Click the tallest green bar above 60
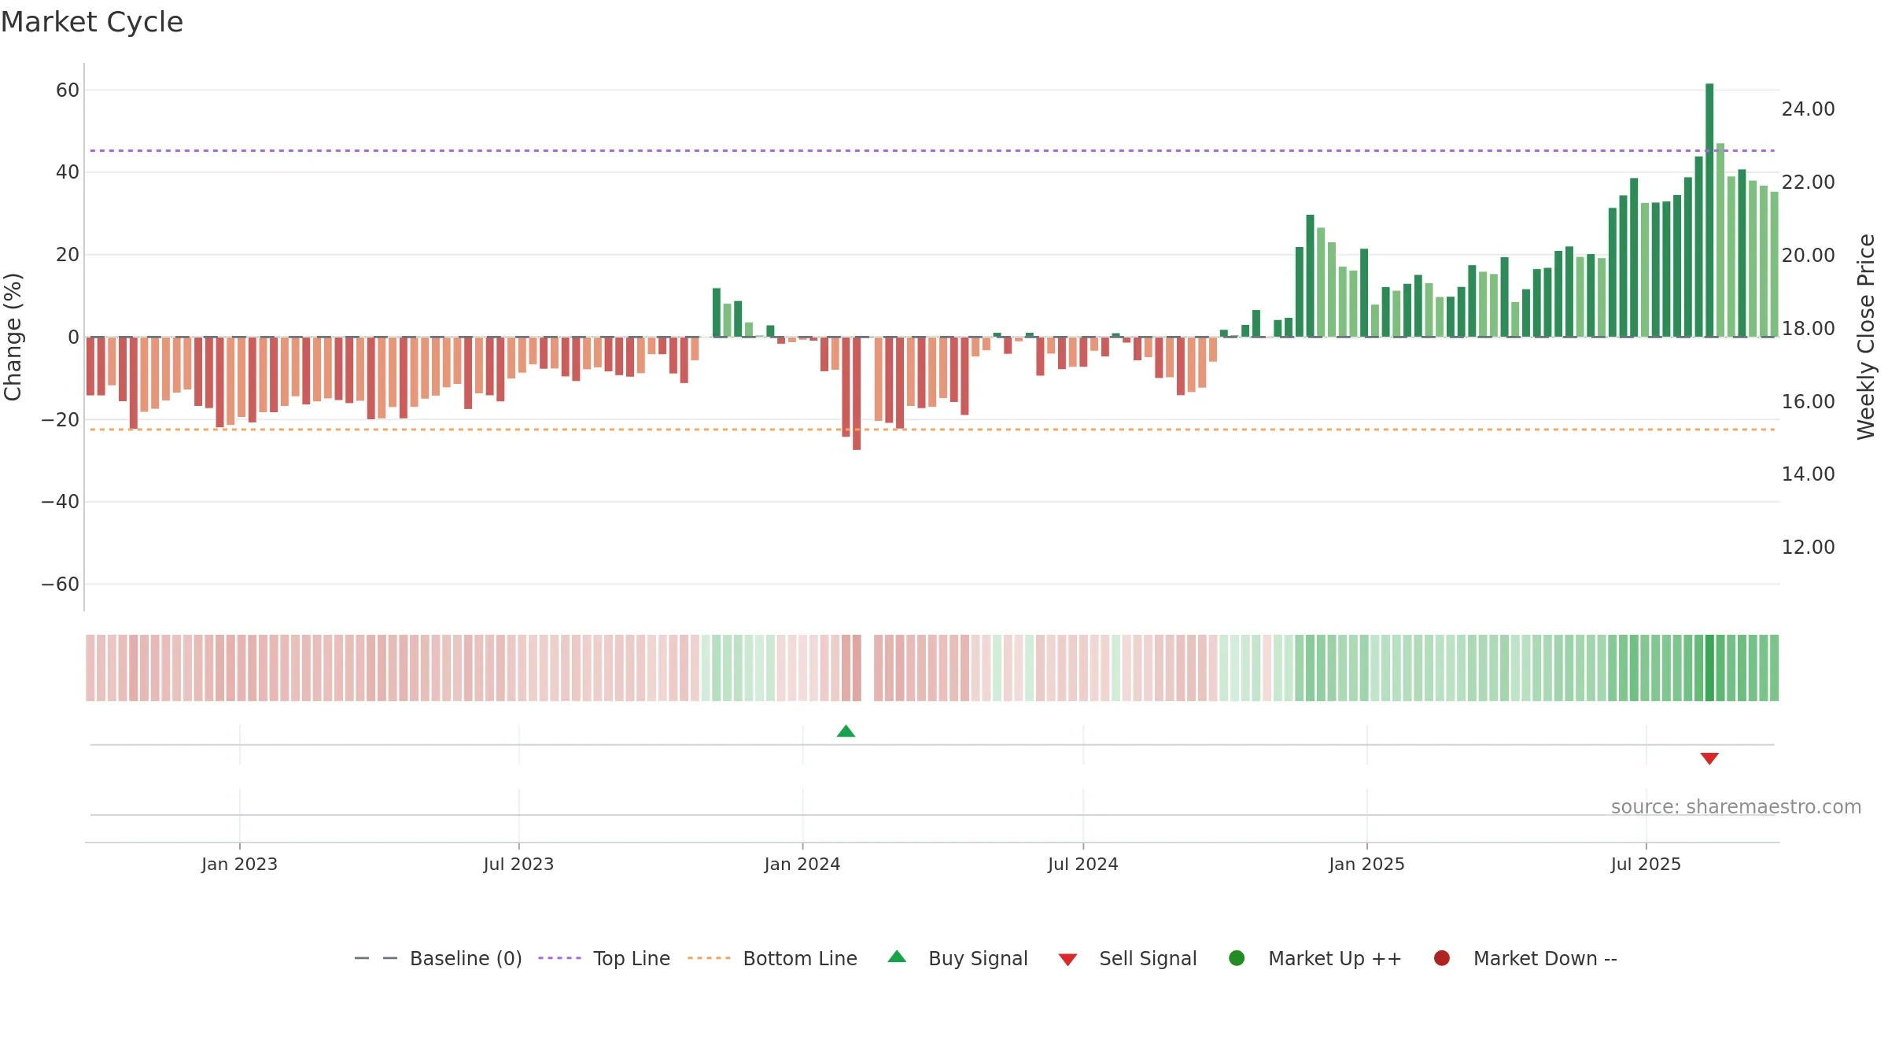Viewport: 1888px width, 1062px height. (1709, 210)
